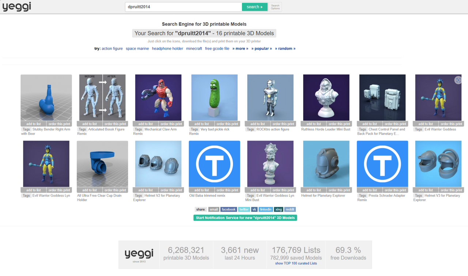Open the Ruthless Horde Leader Mini Bust thumbnail

click(326, 98)
